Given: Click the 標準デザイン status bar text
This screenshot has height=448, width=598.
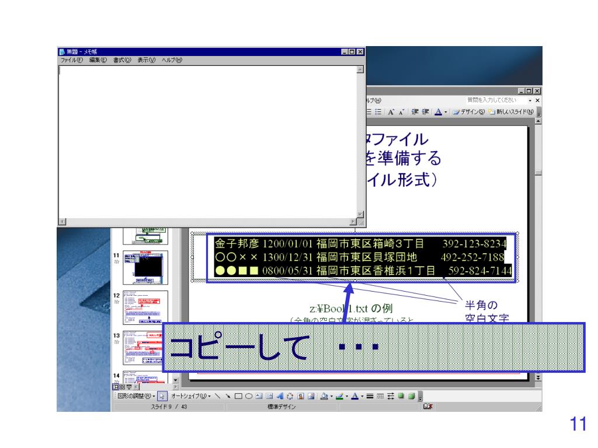Looking at the screenshot, I should (281, 407).
